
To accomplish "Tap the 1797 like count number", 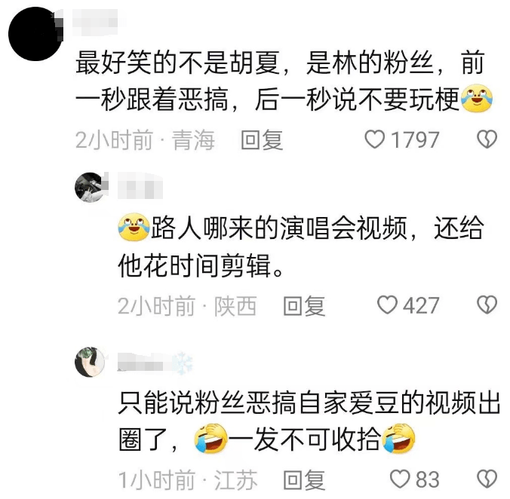I will point(415,139).
